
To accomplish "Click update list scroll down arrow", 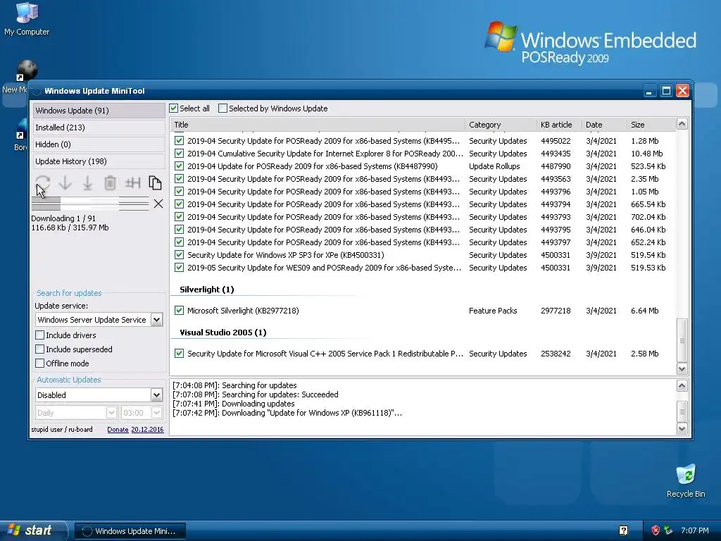I will [x=682, y=369].
